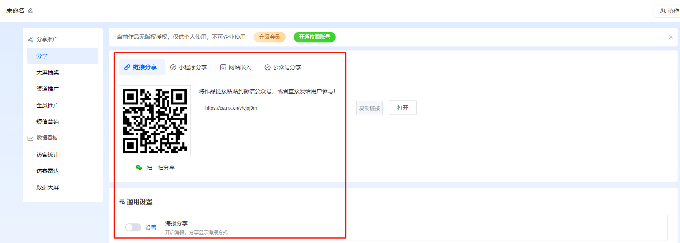Click the 未命名 project title
This screenshot has height=243, width=680.
tap(15, 11)
